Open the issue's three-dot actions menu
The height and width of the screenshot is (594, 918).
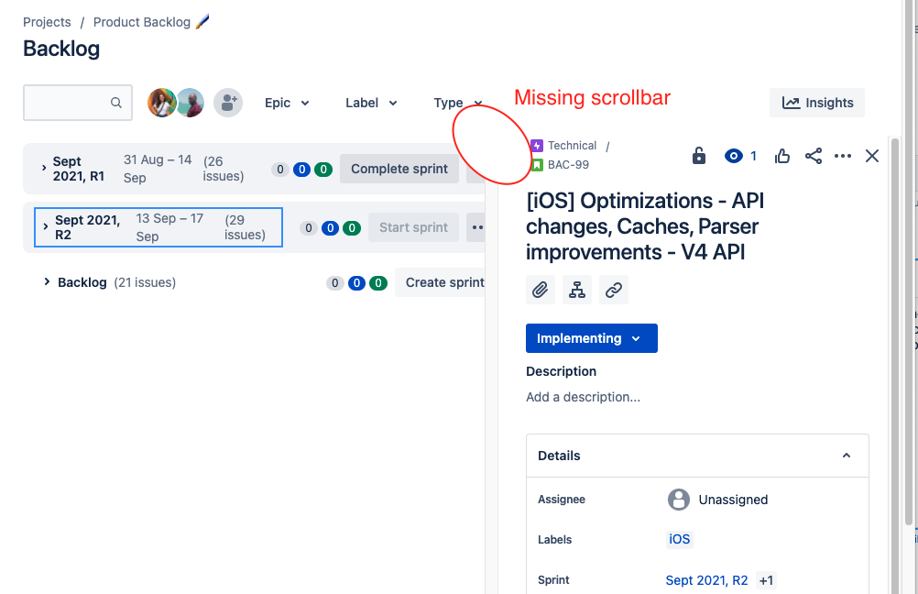[843, 156]
